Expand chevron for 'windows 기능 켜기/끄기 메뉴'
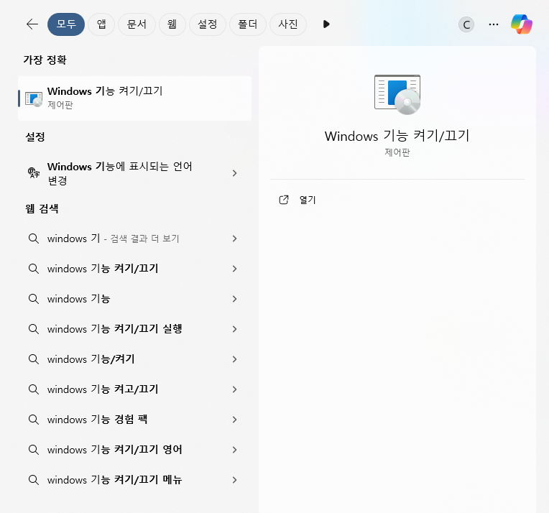The height and width of the screenshot is (513, 549). click(234, 480)
